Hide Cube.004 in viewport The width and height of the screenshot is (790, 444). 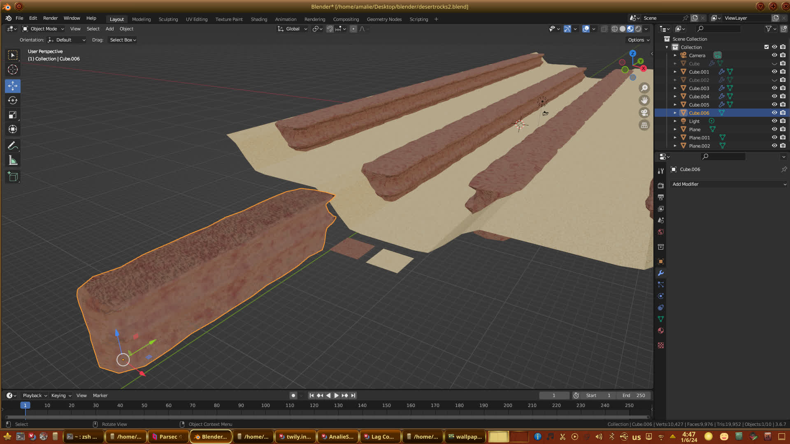[x=774, y=96]
